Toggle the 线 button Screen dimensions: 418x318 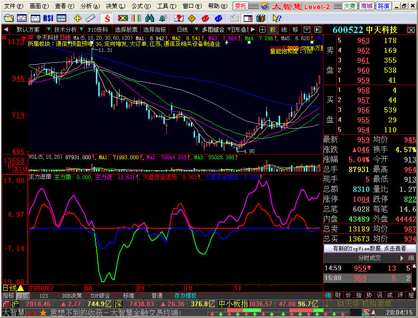[x=284, y=30]
